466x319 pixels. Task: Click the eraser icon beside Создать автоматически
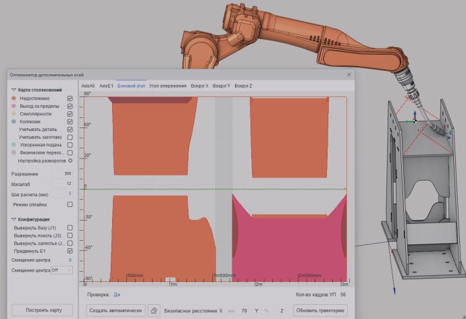point(154,311)
